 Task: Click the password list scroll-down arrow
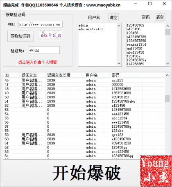167,63
